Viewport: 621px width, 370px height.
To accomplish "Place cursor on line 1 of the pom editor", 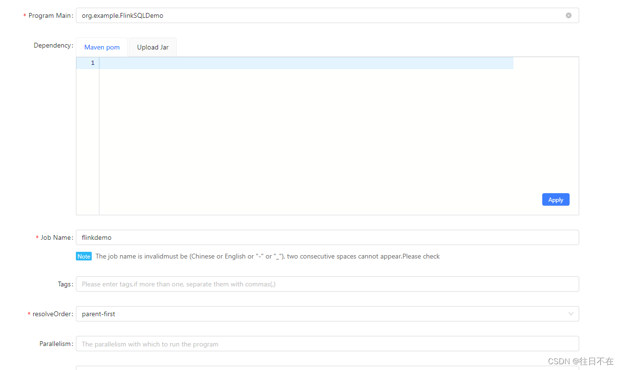I will pyautogui.click(x=306, y=63).
